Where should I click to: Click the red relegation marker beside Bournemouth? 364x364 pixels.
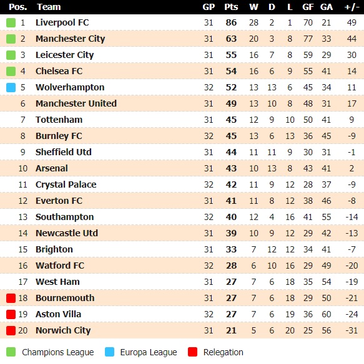(x=11, y=298)
